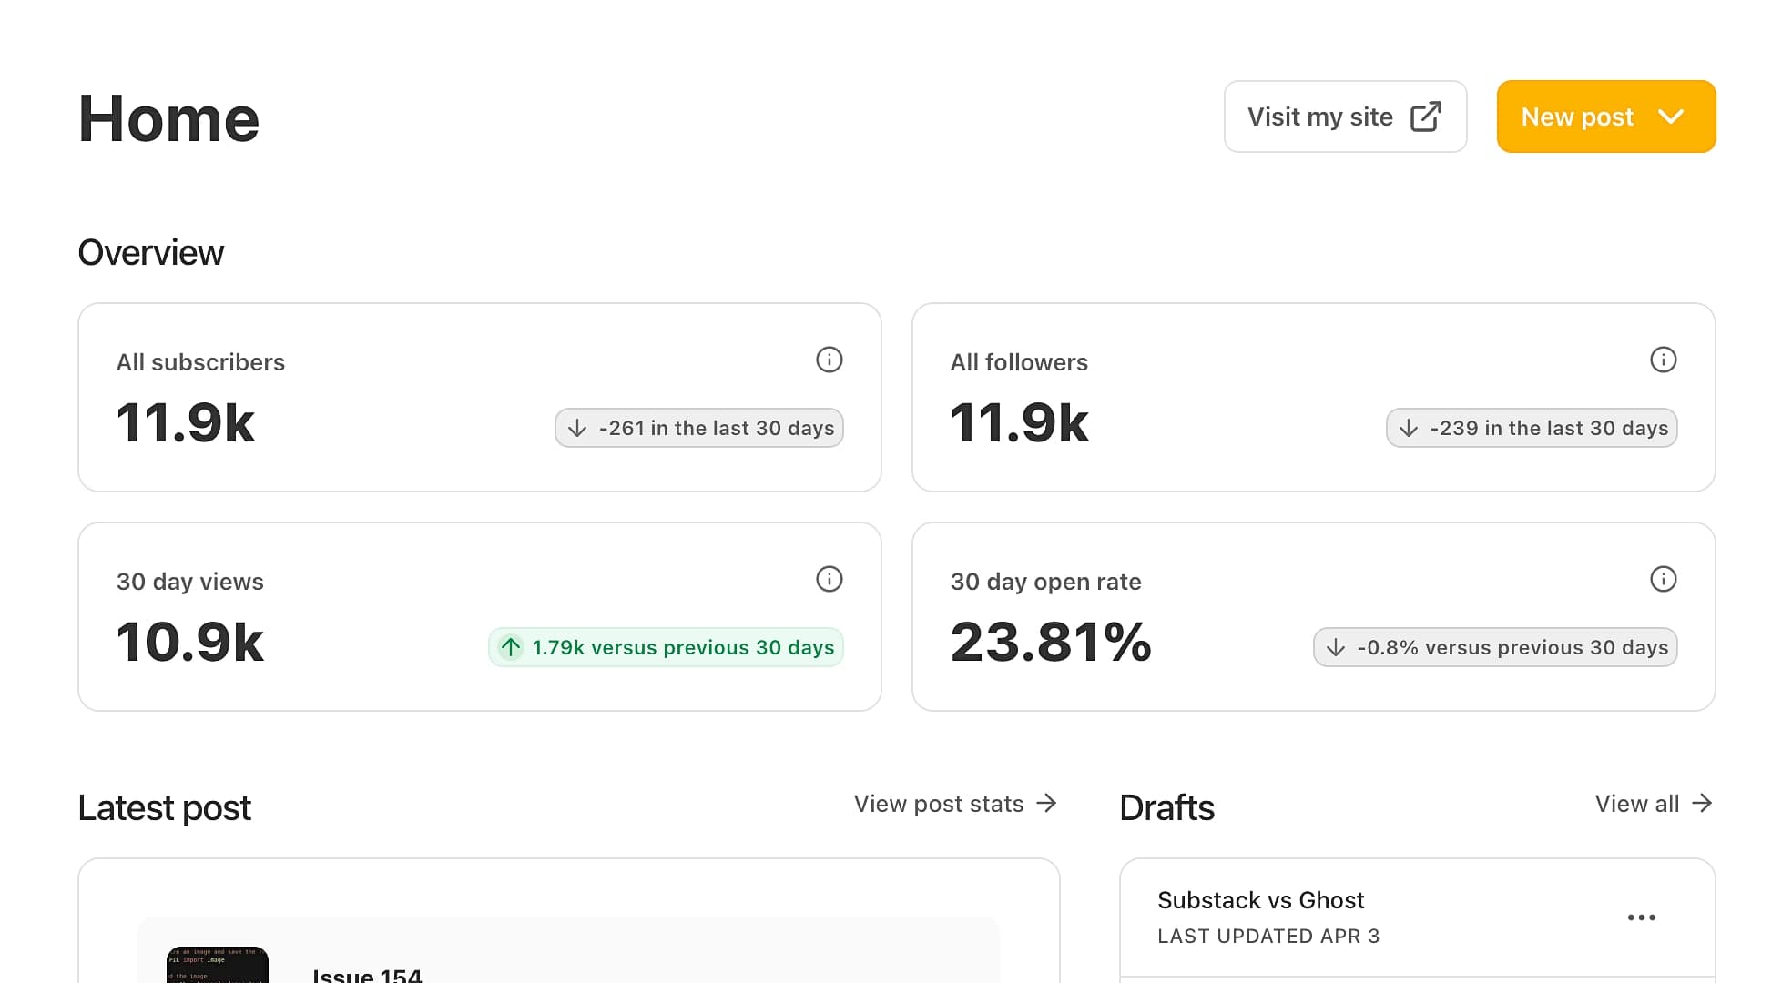Screen dimensions: 1792x983
Task: Click the Issue 154 post thumbnail
Action: click(216, 965)
